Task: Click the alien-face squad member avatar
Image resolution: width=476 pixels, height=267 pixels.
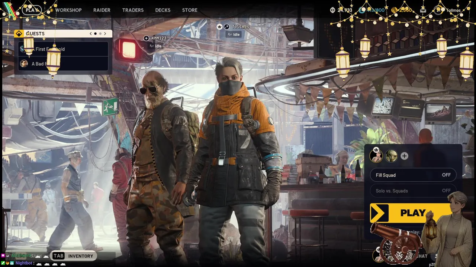Action: [x=391, y=156]
